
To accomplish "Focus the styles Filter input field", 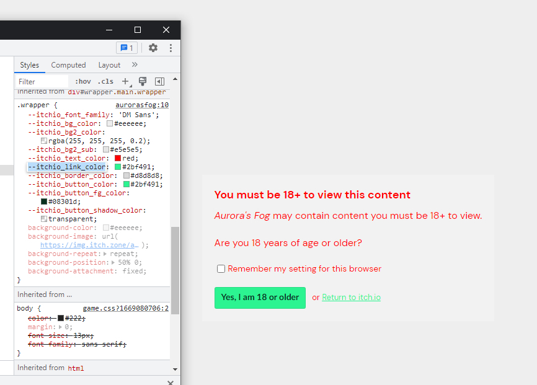I will click(42, 81).
